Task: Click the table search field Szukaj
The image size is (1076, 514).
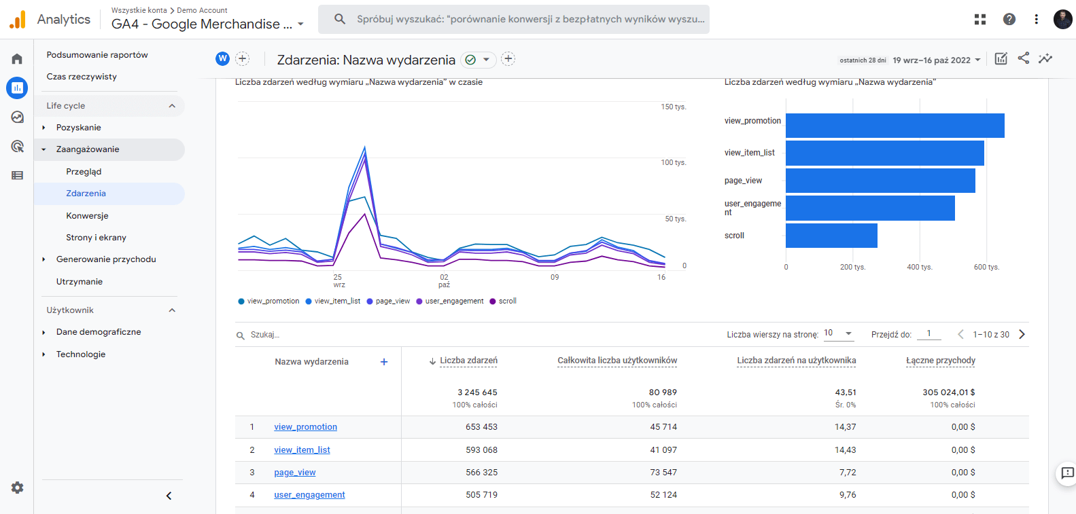Action: [x=265, y=335]
